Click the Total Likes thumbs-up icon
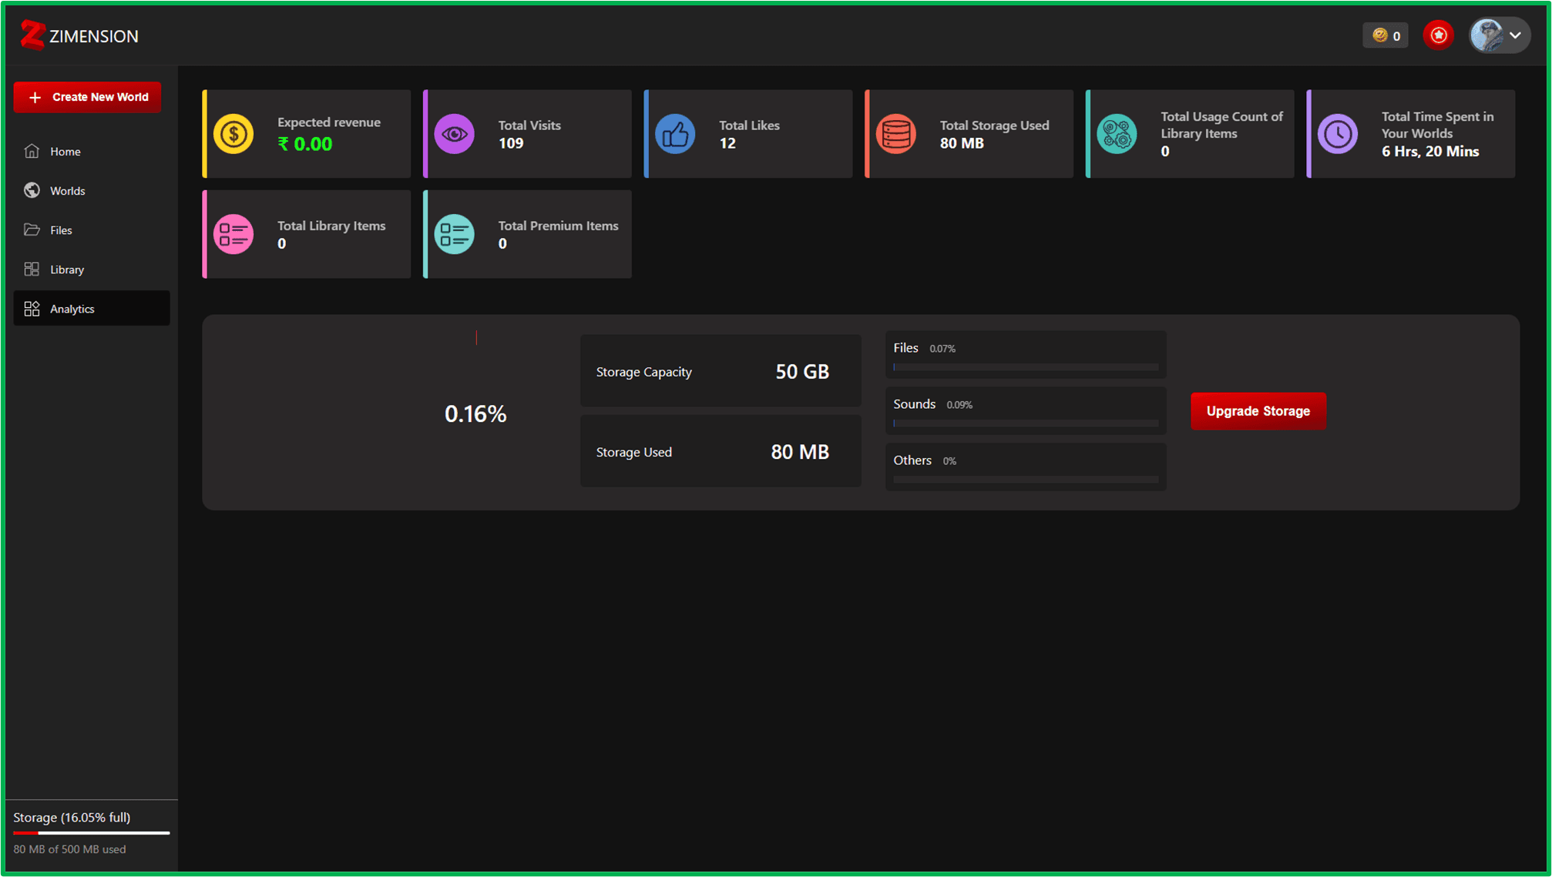Viewport: 1552px width, 877px height. click(675, 134)
